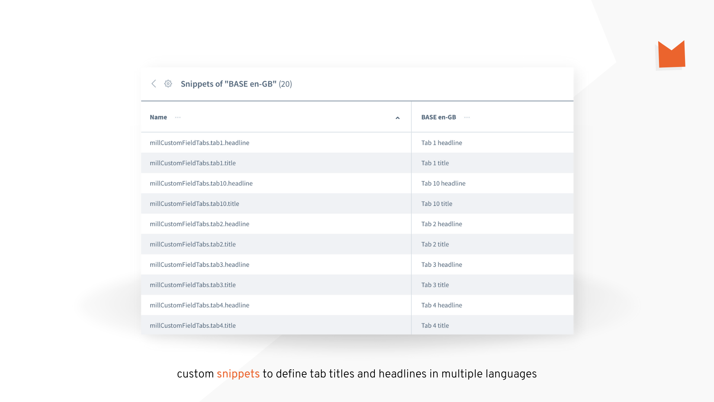This screenshot has width=714, height=402.
Task: Select millCustomFieldTabs.tab3.title row name
Action: click(x=193, y=285)
